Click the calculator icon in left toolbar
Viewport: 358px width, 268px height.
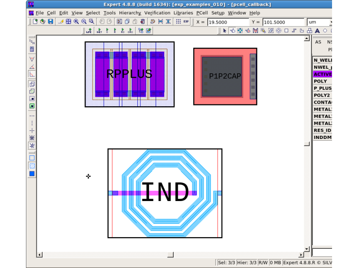click(x=32, y=50)
